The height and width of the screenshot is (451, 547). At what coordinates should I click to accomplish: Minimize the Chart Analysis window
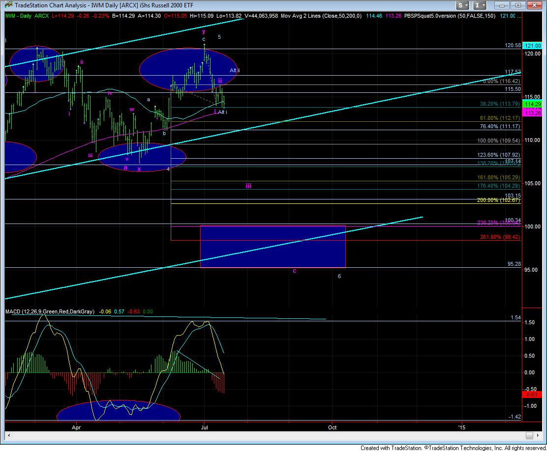point(502,5)
